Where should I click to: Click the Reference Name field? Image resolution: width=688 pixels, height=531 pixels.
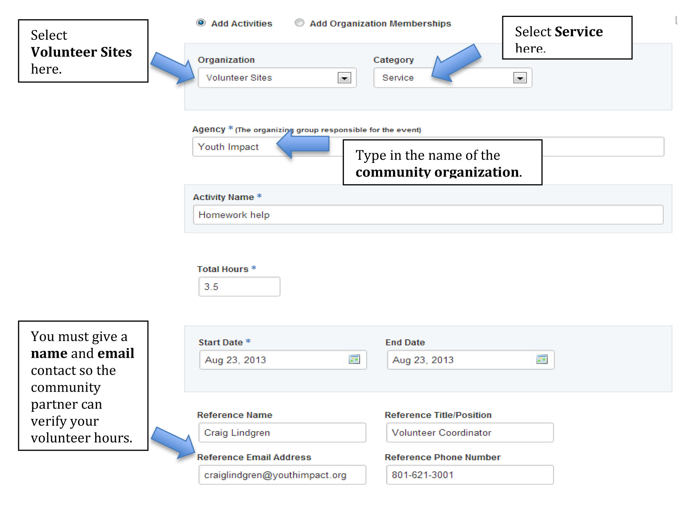tap(282, 433)
